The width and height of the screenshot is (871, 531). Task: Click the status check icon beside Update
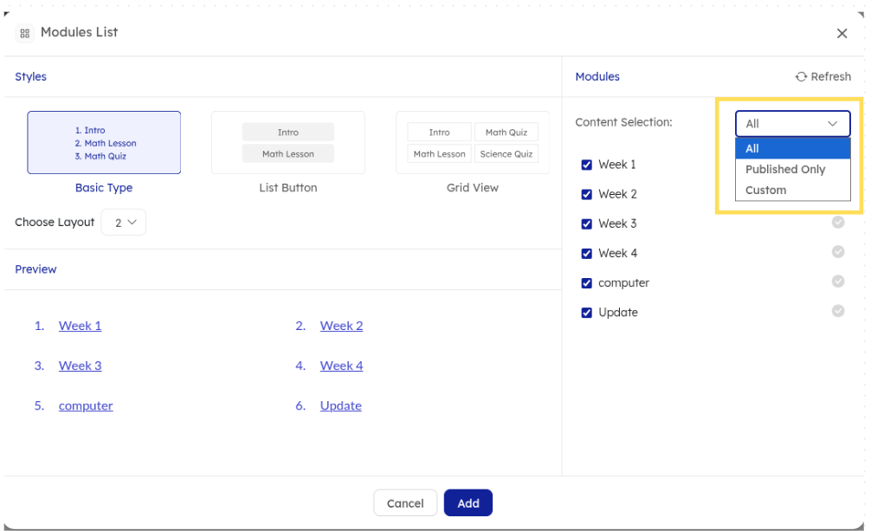[x=838, y=311]
